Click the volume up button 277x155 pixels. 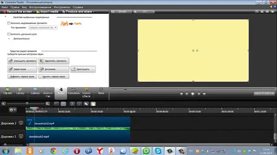tap(54, 61)
